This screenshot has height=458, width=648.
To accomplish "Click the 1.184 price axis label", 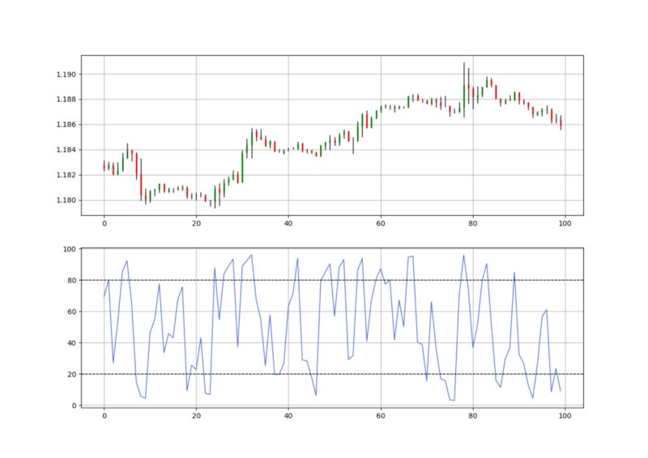I will click(x=66, y=150).
